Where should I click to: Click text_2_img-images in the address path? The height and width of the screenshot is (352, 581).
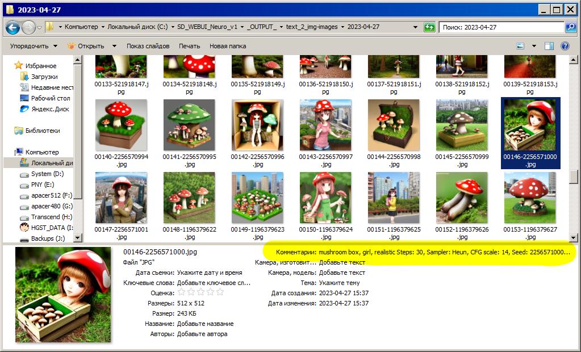[312, 27]
